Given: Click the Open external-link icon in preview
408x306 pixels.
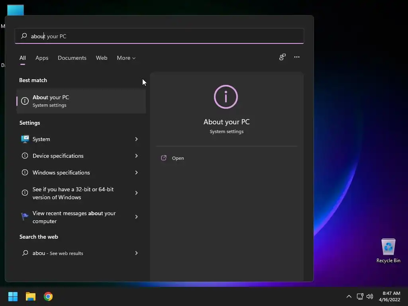Looking at the screenshot, I should (x=164, y=158).
